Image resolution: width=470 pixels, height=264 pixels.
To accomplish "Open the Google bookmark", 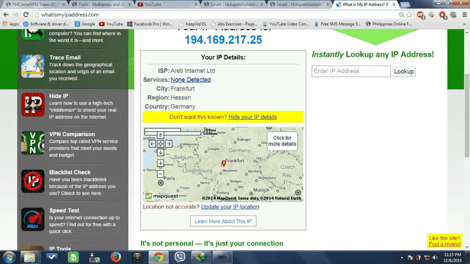I will click(x=85, y=24).
